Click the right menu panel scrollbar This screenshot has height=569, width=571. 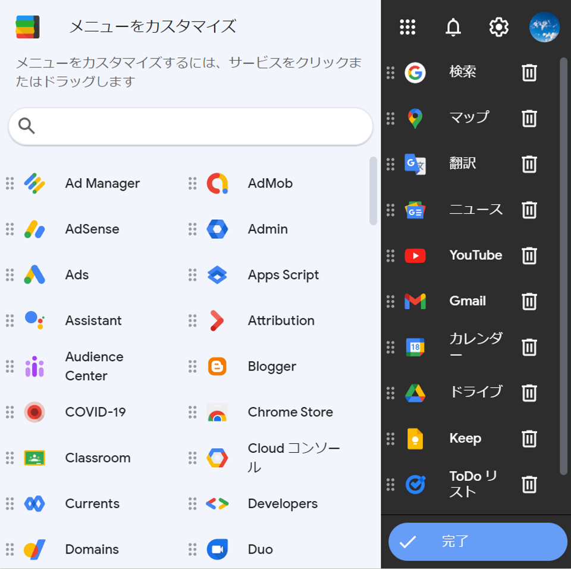point(563,266)
